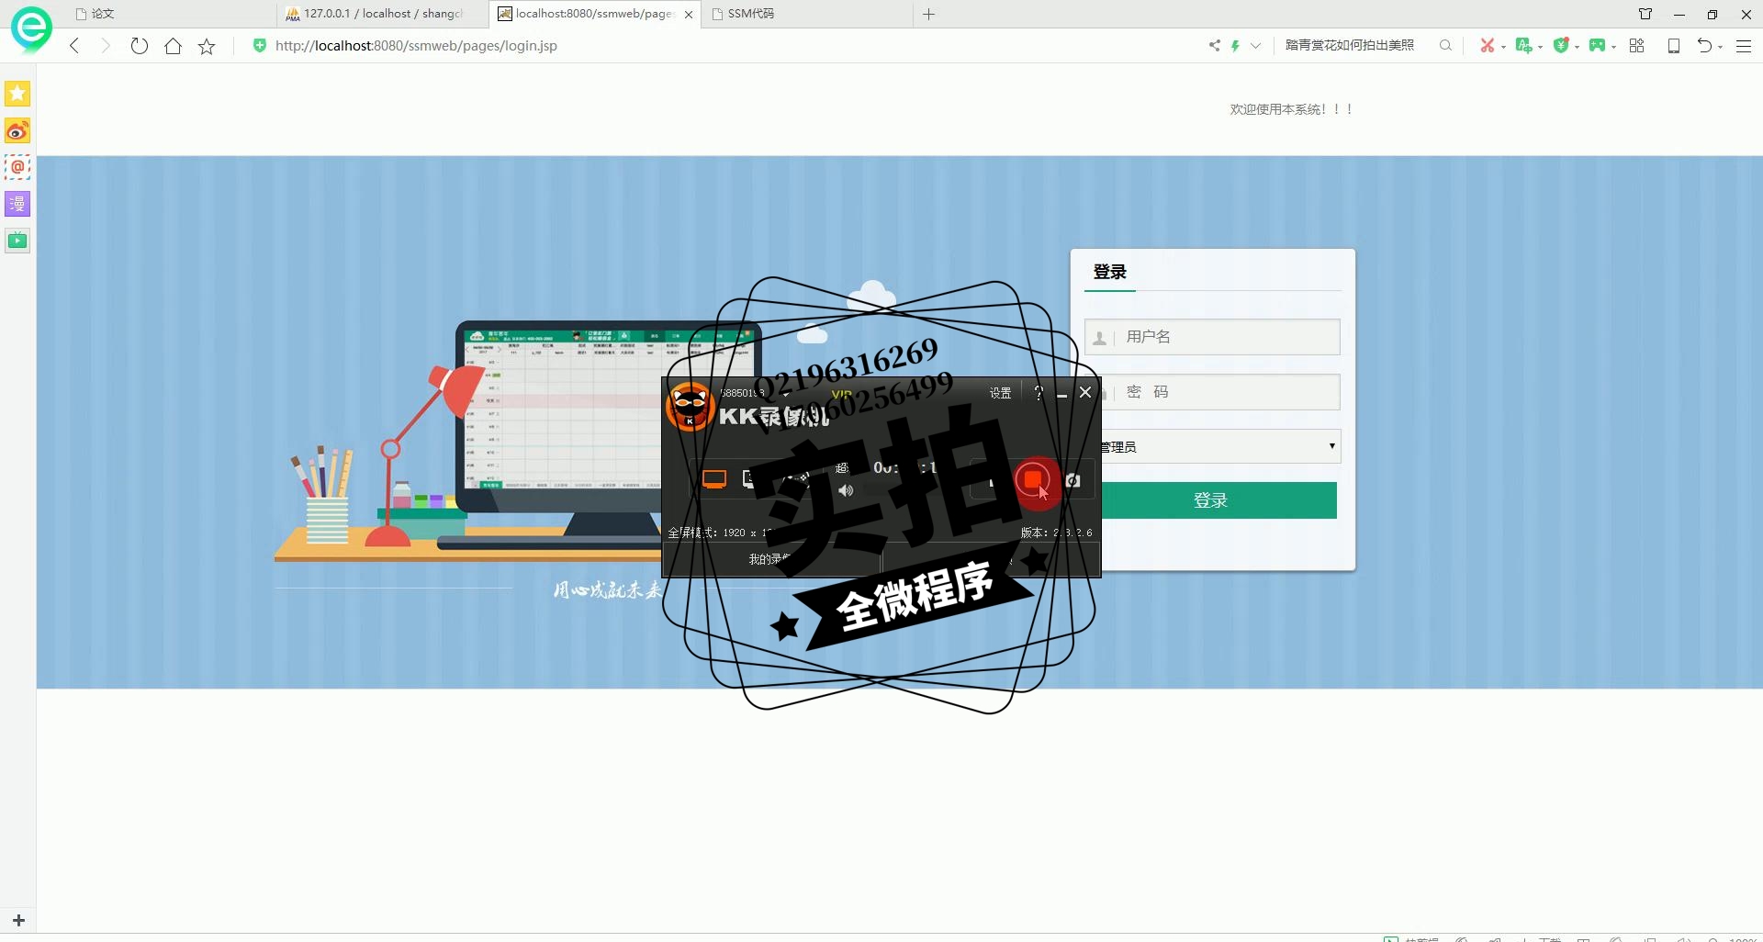Click the red stop recording button
The height and width of the screenshot is (942, 1763).
(1032, 480)
